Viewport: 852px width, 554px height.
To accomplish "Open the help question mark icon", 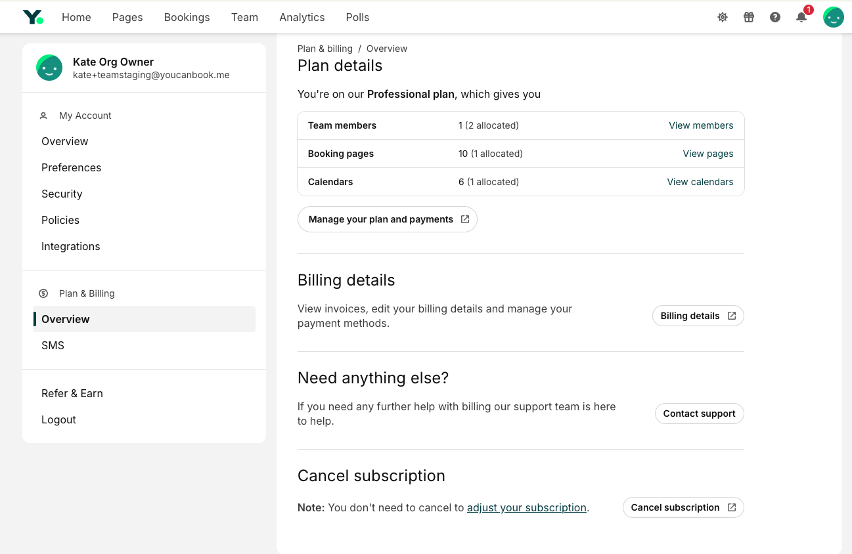I will (775, 17).
